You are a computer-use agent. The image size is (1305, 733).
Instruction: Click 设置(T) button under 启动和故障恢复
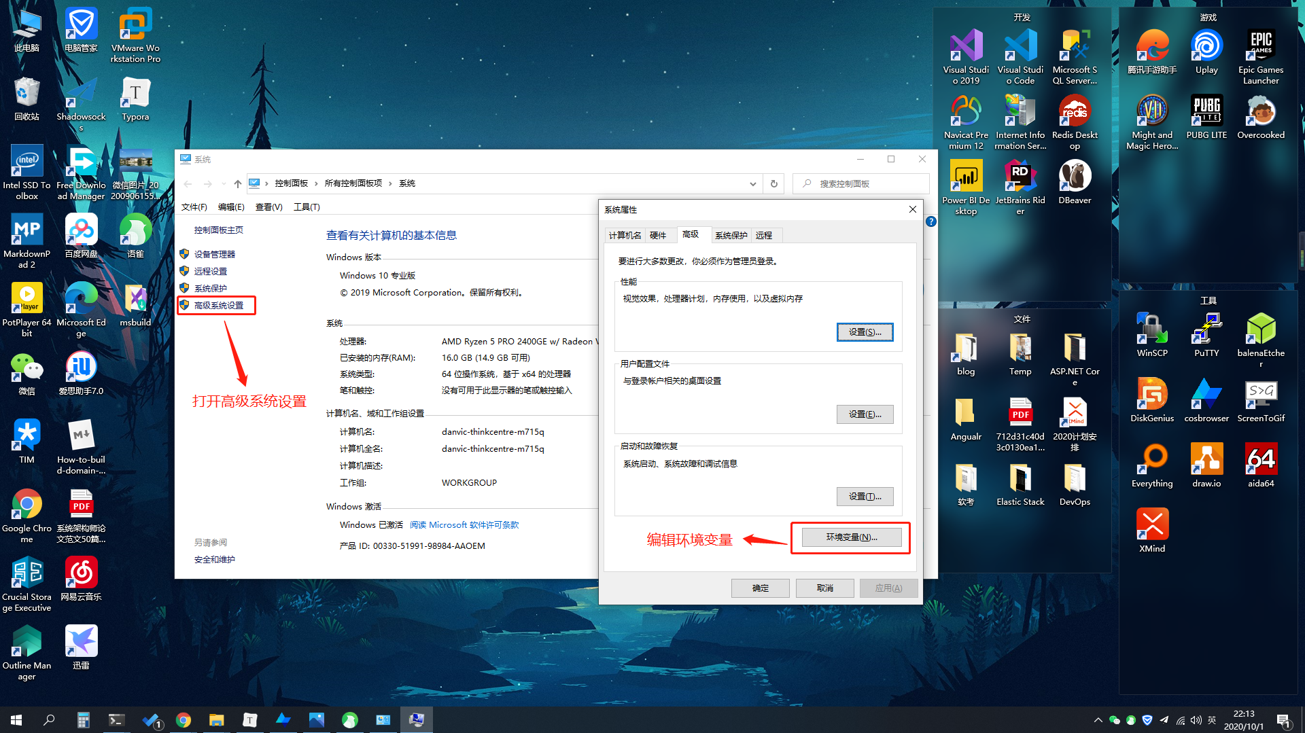click(865, 497)
